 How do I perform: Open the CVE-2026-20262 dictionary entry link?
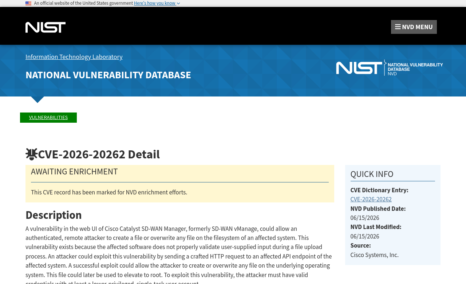(x=371, y=200)
